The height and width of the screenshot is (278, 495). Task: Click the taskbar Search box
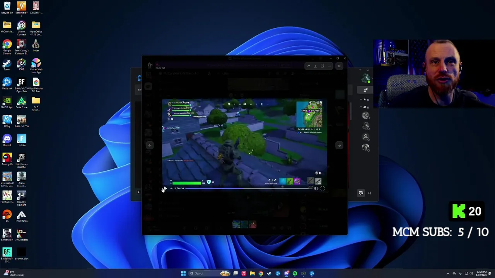click(210, 273)
